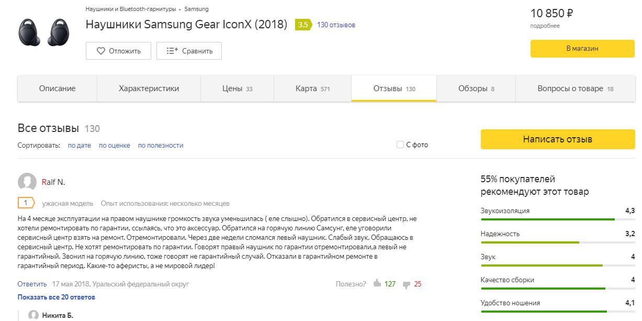This screenshot has width=642, height=321.
Task: Click the Никита Б. commenter name
Action: coord(58,315)
